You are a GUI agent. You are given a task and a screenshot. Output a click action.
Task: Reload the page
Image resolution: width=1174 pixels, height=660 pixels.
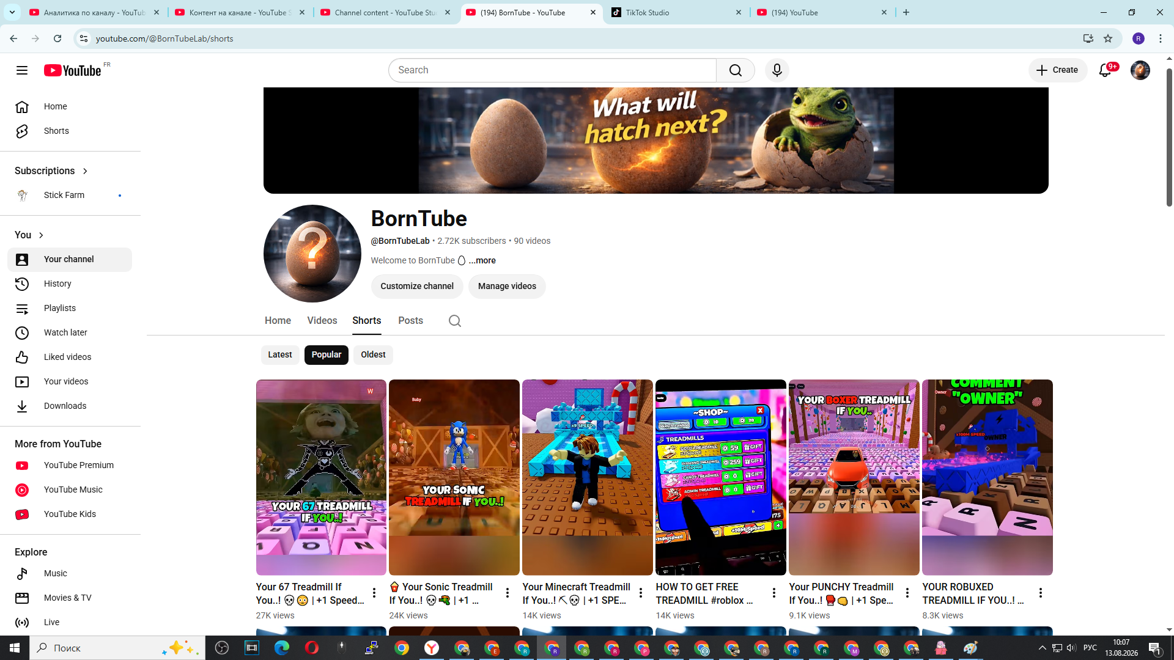click(x=57, y=38)
